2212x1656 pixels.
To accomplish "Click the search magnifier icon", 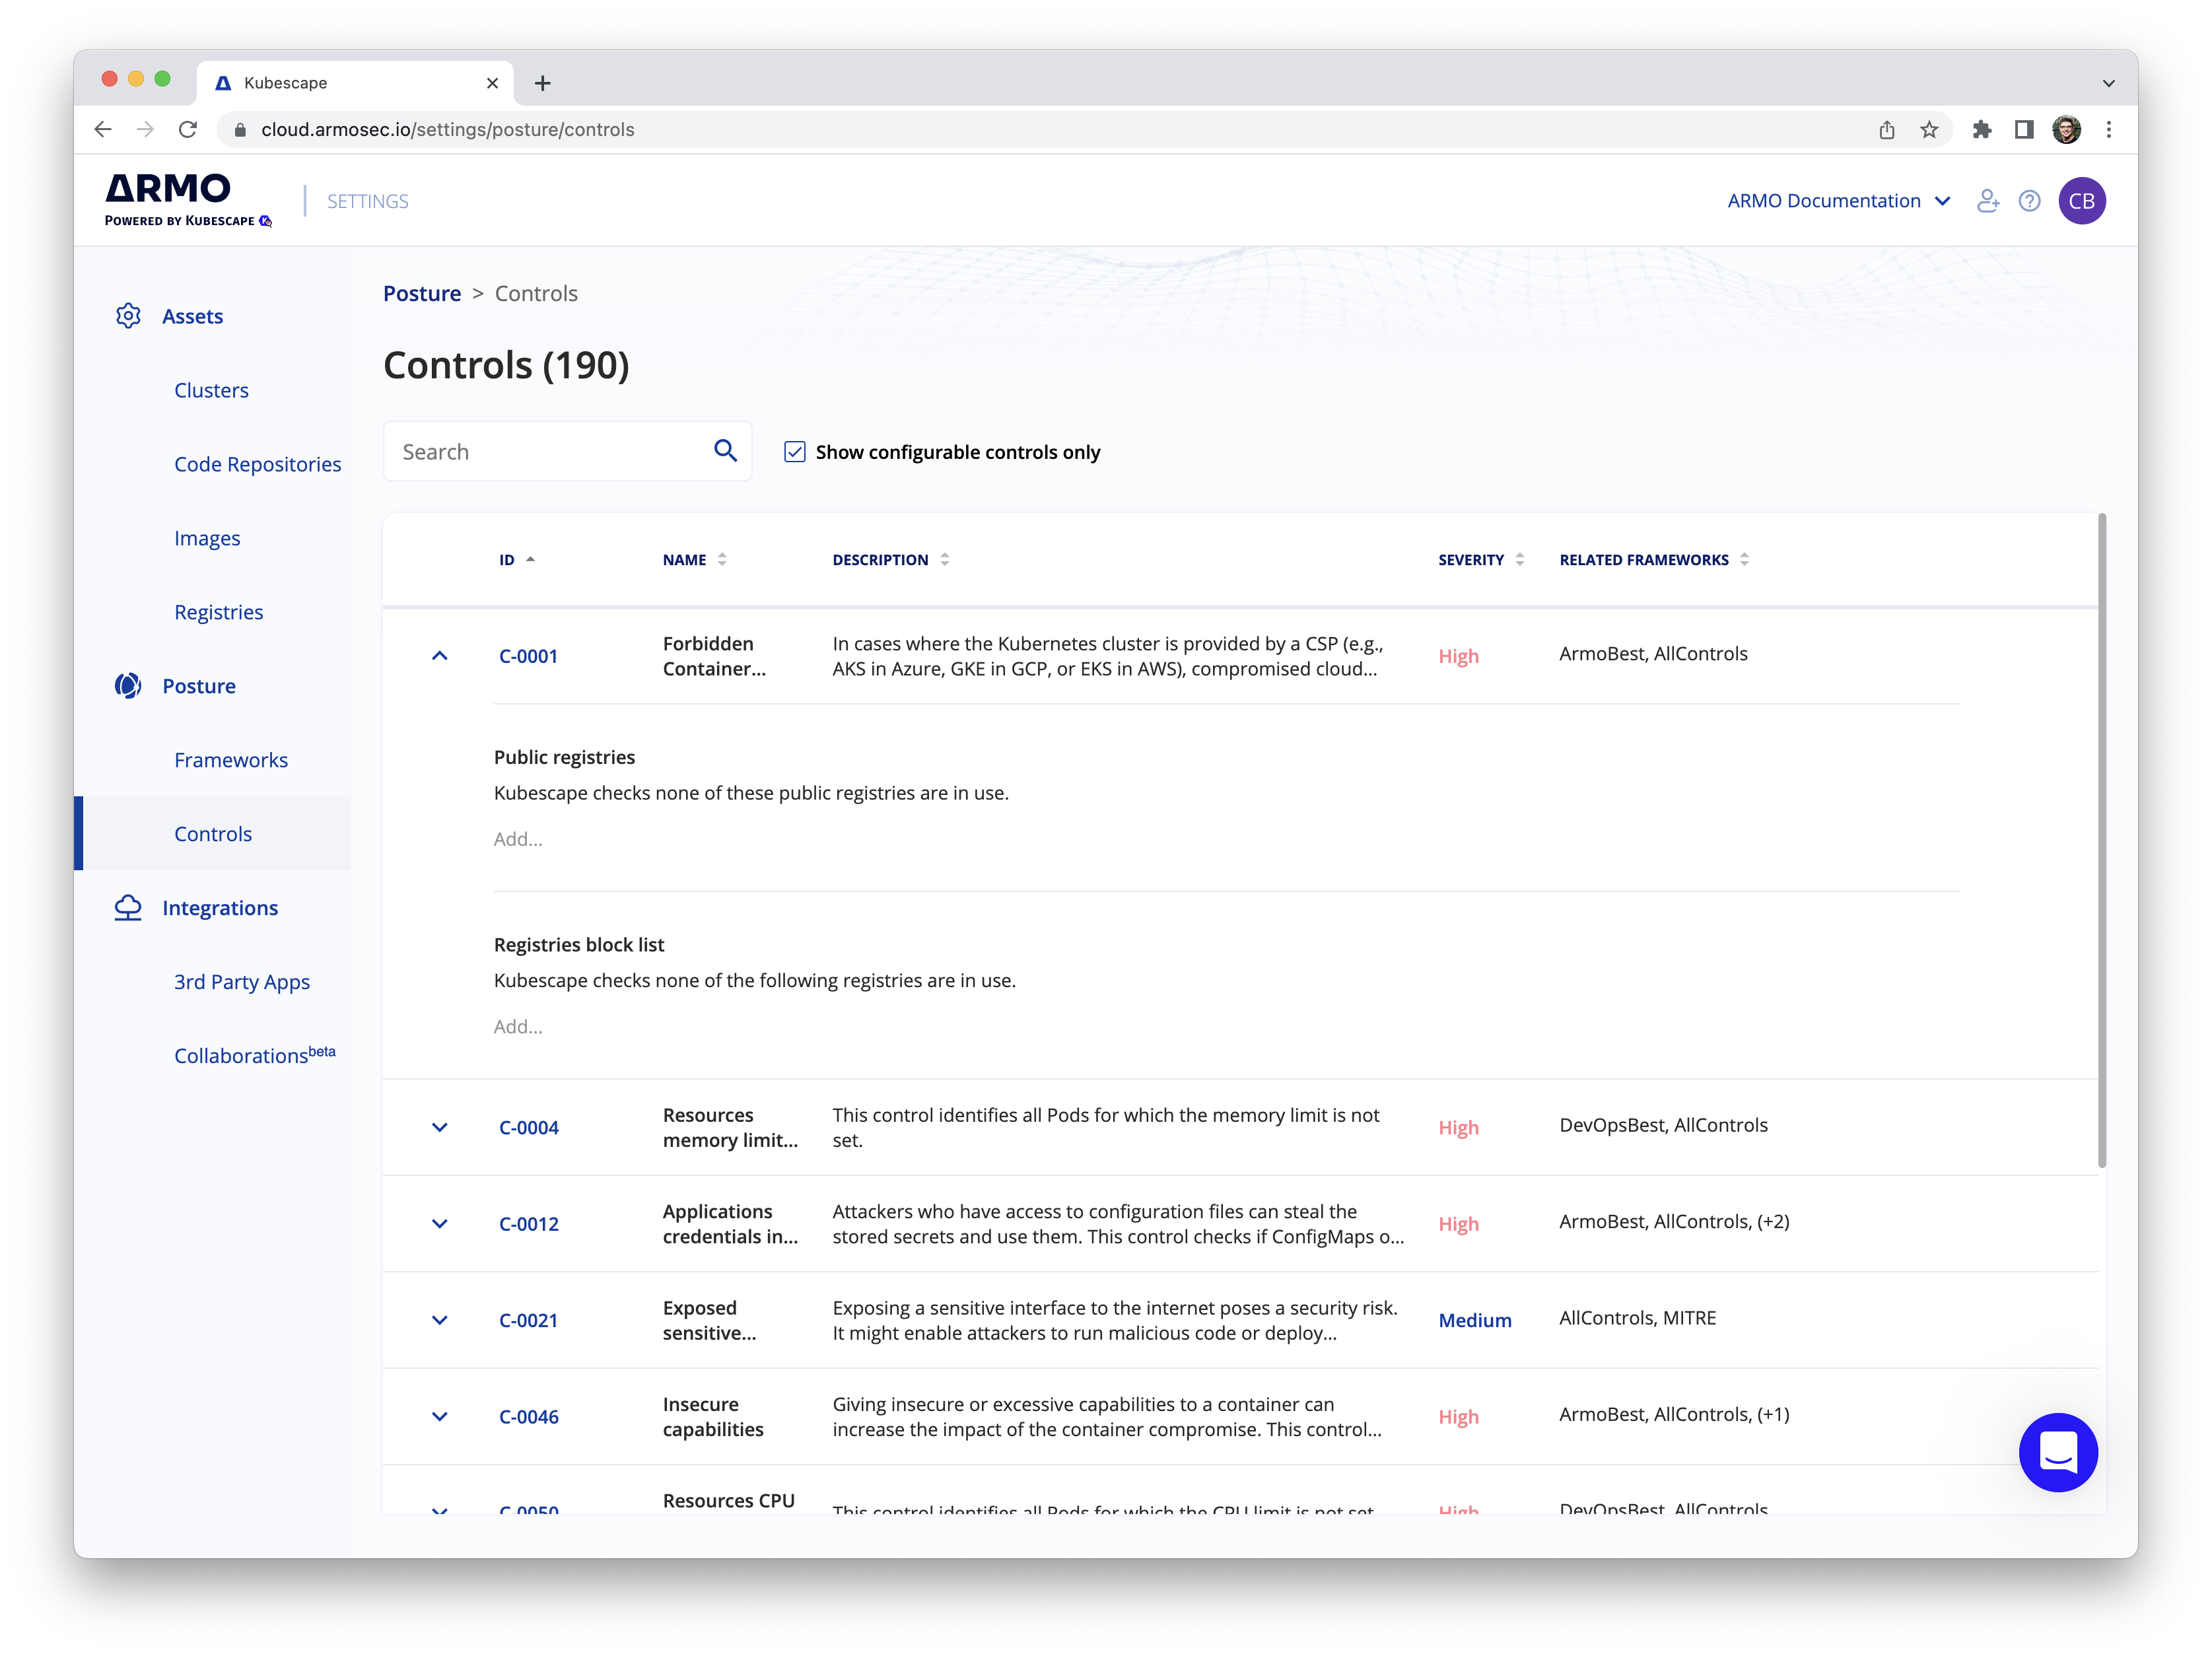I will click(x=725, y=451).
